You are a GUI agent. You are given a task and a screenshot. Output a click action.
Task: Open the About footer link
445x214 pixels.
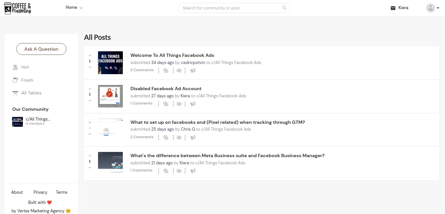pos(17,192)
